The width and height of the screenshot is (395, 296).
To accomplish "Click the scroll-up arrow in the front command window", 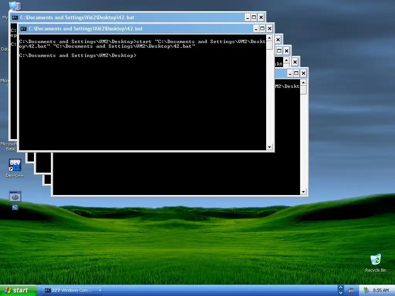I will (269, 38).
